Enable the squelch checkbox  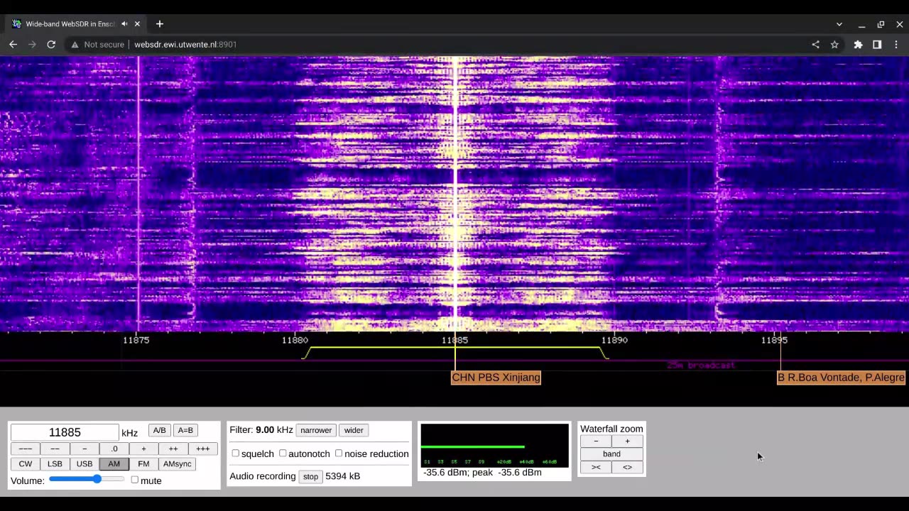click(x=236, y=453)
